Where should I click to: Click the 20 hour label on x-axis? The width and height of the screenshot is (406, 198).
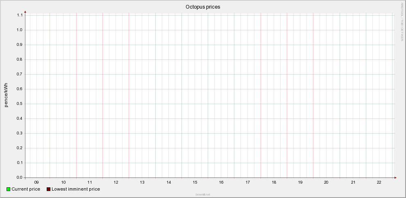(x=326, y=182)
